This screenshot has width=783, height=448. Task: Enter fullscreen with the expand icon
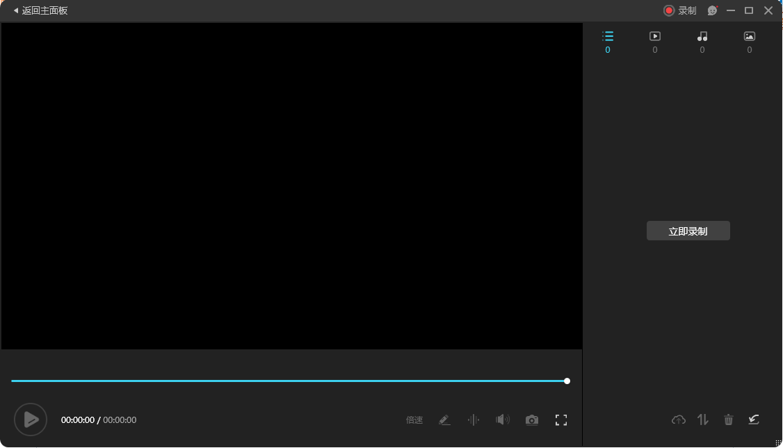(560, 420)
